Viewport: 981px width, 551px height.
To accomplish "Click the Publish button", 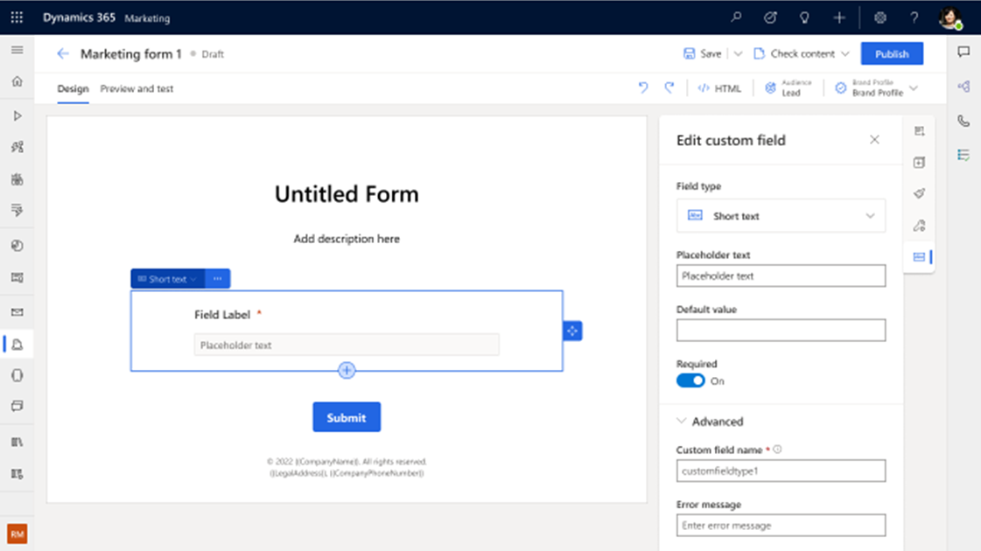I will (892, 53).
